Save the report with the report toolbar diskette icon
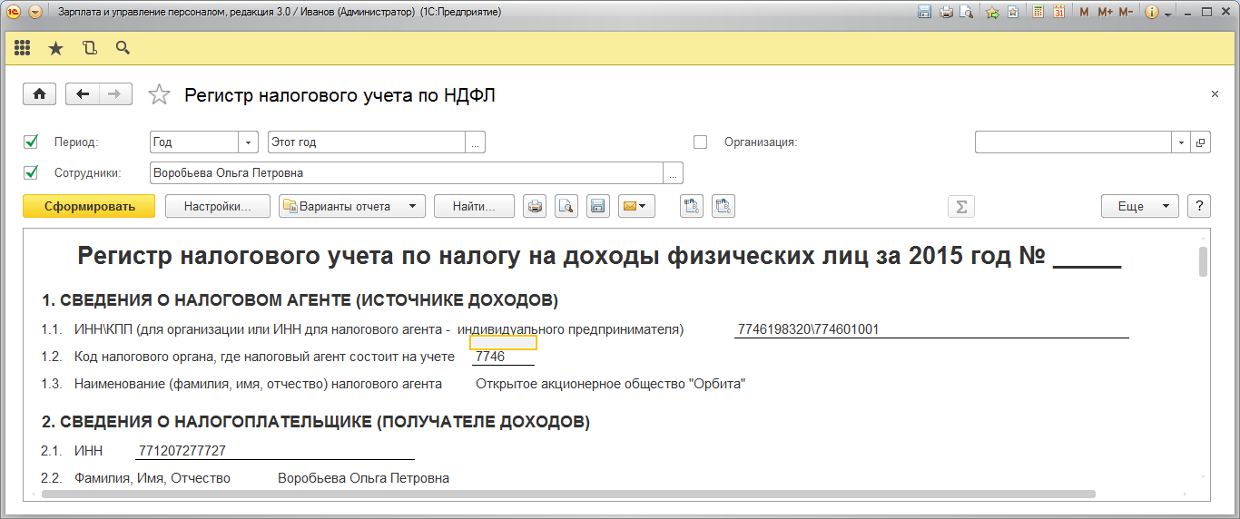The image size is (1240, 519). pos(597,206)
